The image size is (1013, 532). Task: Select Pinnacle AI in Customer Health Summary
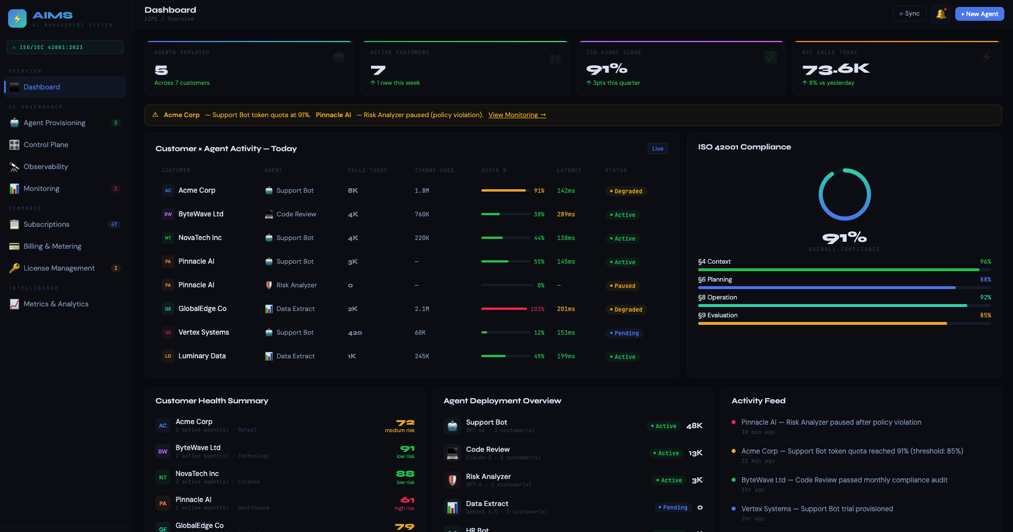click(285, 503)
